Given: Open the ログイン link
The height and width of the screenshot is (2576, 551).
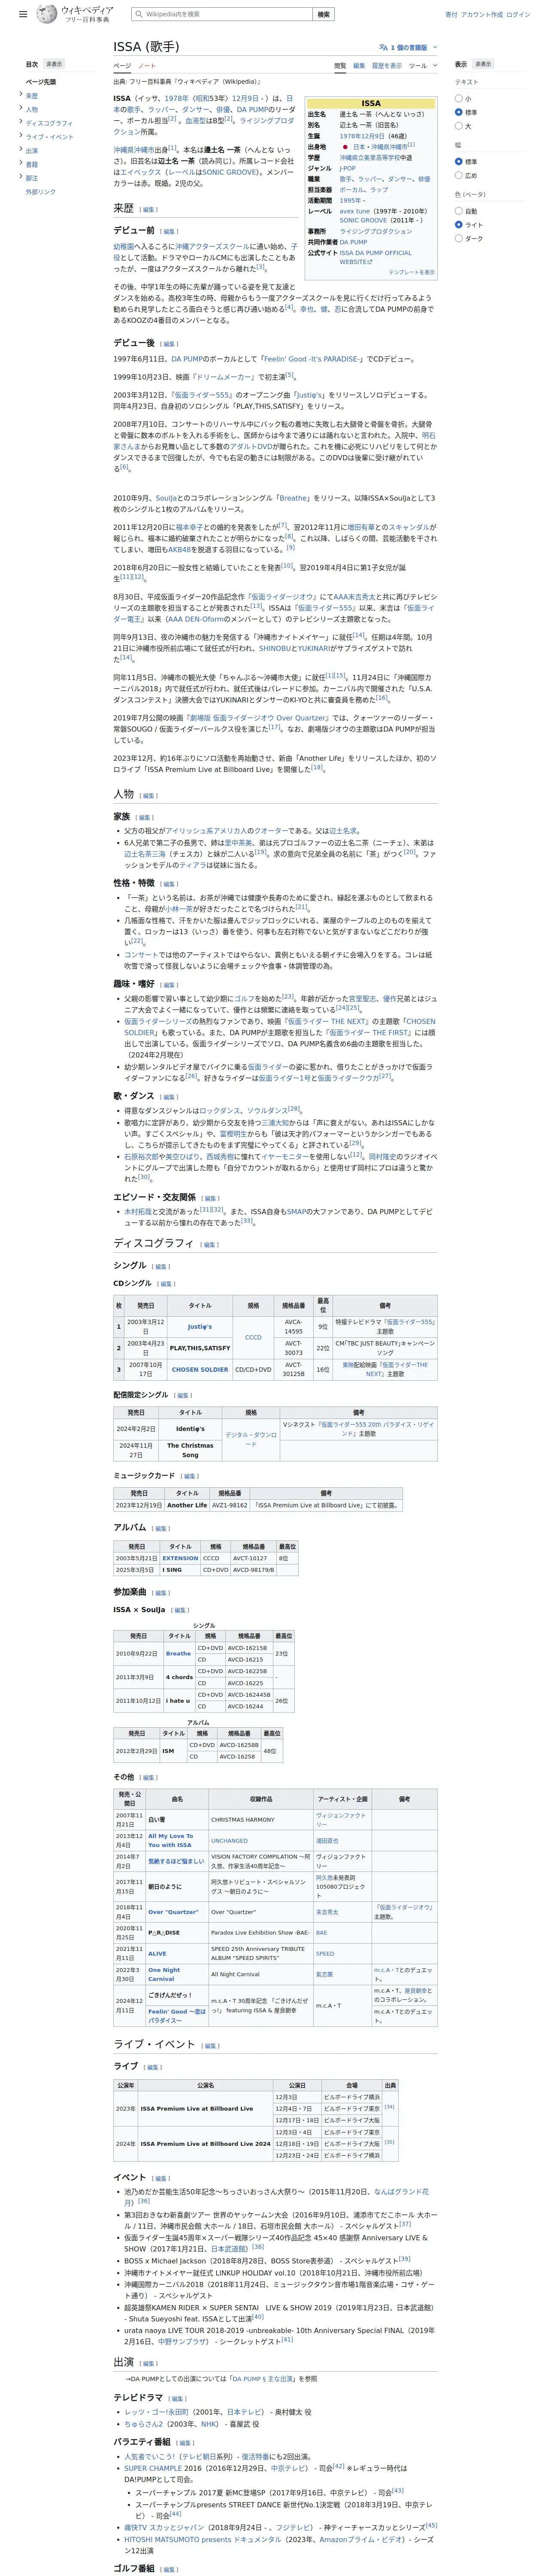Looking at the screenshot, I should click(x=518, y=14).
